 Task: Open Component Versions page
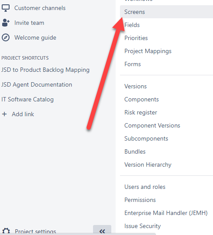[152, 126]
